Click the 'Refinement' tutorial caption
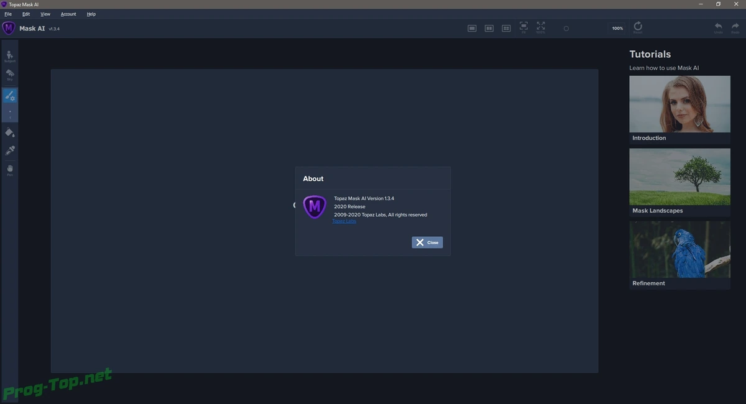This screenshot has height=404, width=746. coord(648,283)
